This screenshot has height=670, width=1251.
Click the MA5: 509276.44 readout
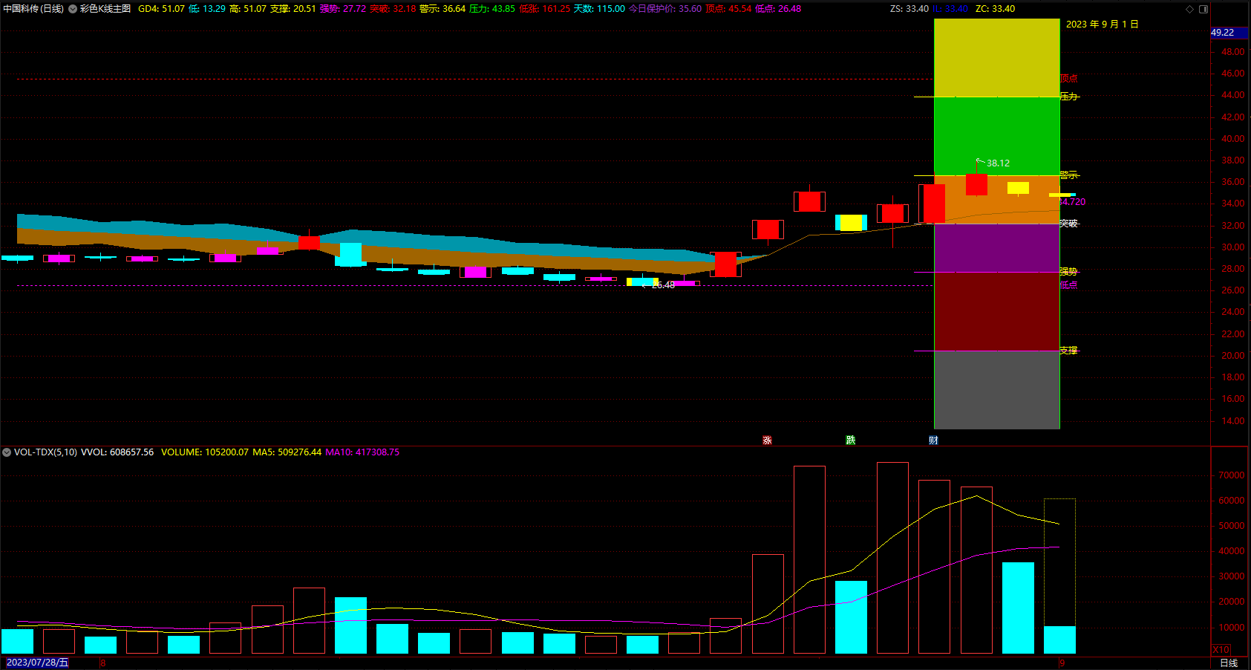(287, 452)
